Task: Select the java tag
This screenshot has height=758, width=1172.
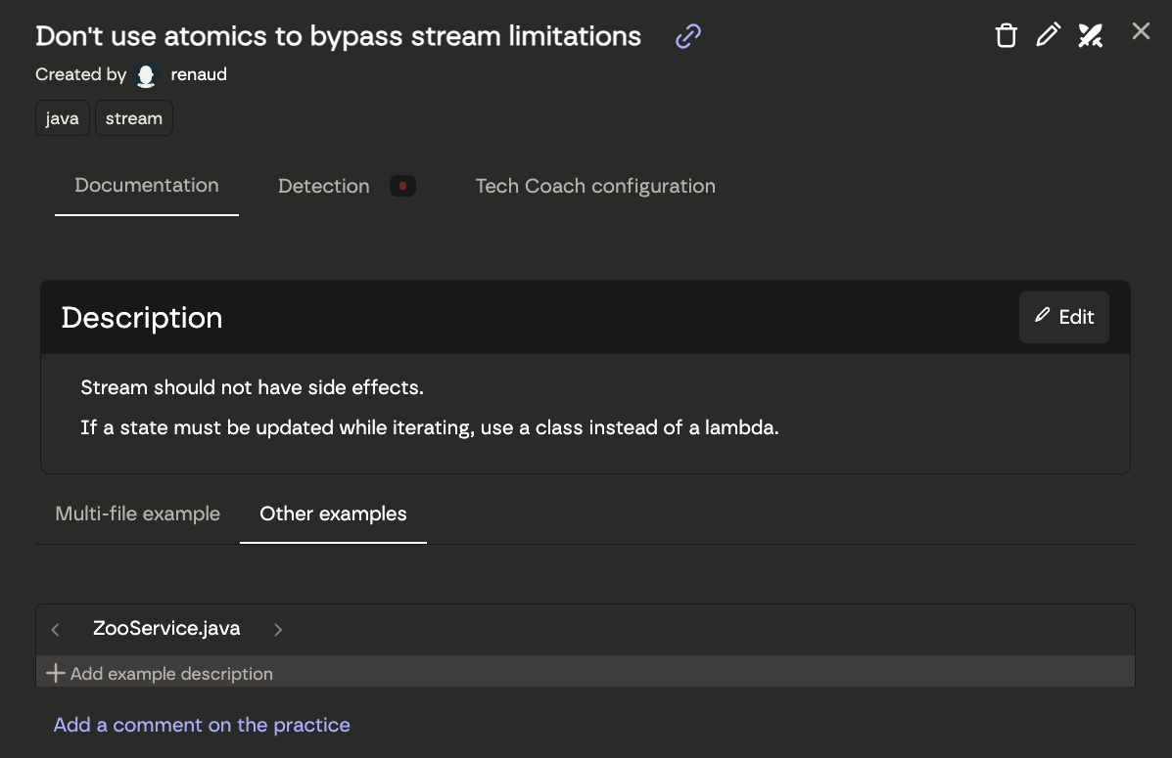Action: click(x=63, y=118)
